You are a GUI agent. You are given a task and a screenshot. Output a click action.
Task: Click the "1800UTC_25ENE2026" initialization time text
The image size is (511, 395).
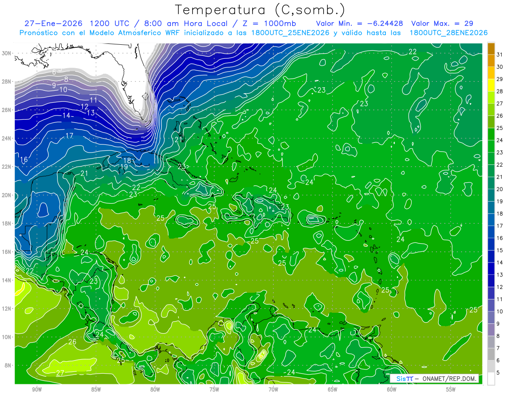pos(290,33)
